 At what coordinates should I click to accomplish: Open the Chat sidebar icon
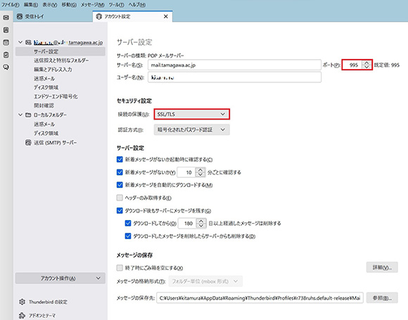pyautogui.click(x=6, y=67)
